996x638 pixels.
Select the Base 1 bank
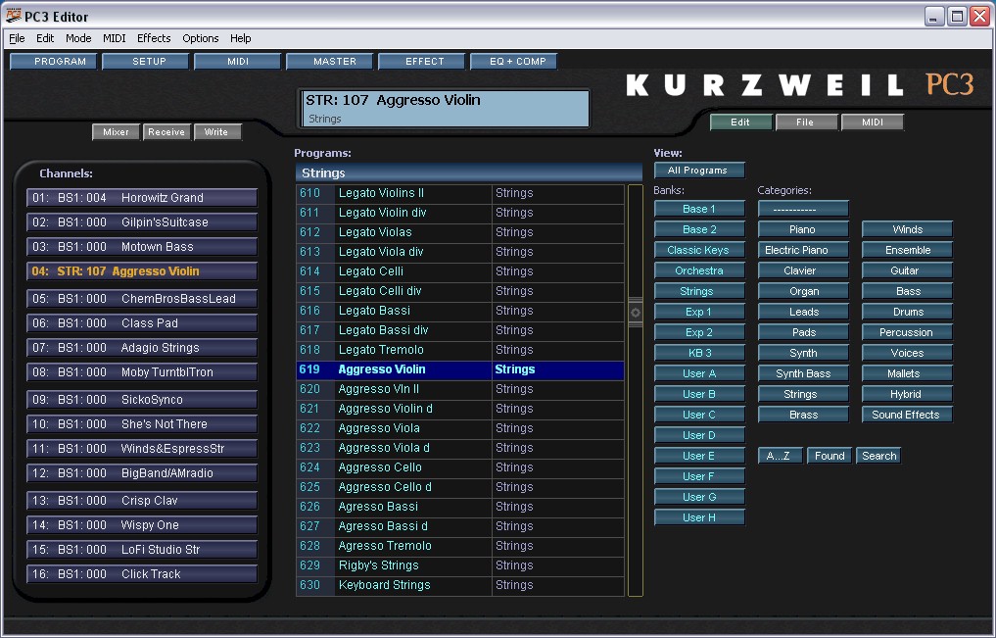699,209
